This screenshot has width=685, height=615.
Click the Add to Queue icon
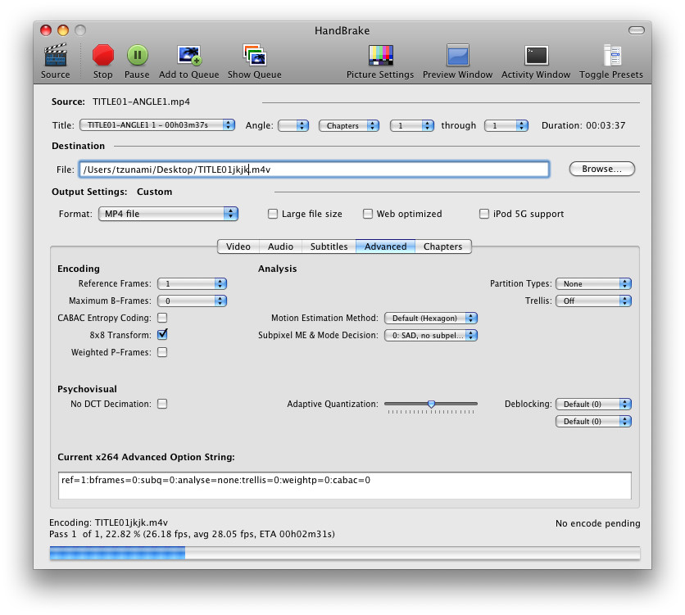click(x=189, y=55)
